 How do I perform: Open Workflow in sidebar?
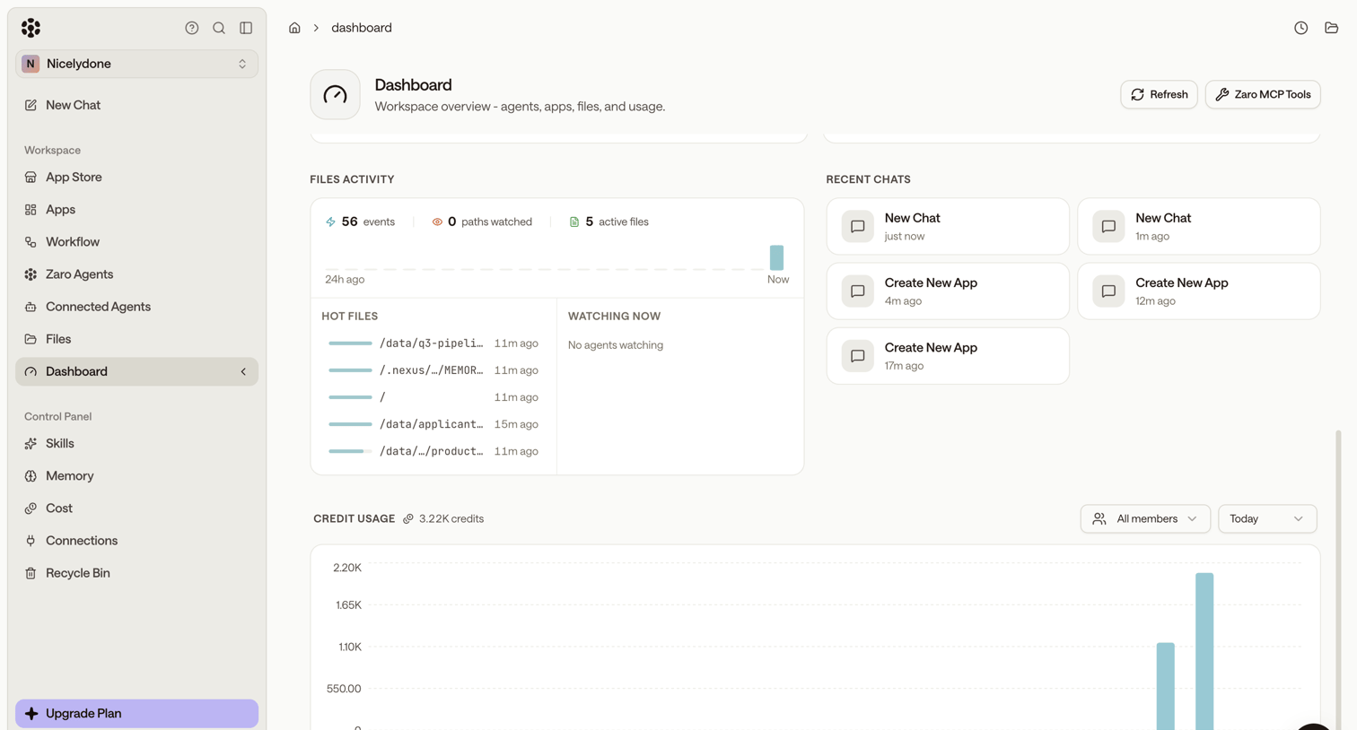[x=136, y=242]
